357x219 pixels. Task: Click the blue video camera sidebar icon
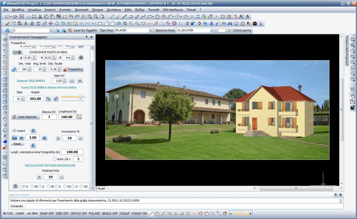coord(5,142)
